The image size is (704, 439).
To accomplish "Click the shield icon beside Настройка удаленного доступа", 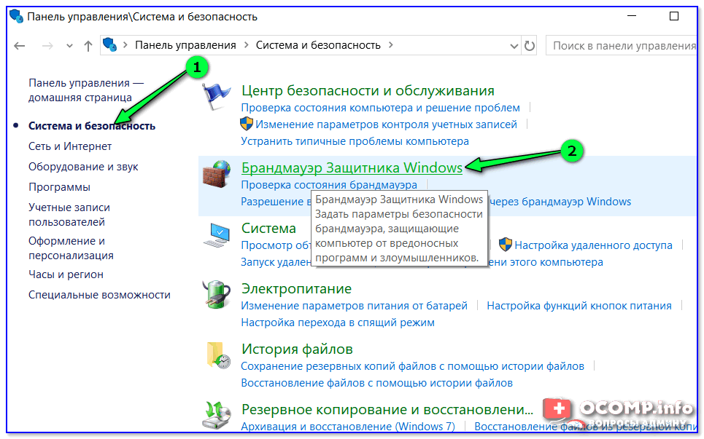I will point(506,245).
